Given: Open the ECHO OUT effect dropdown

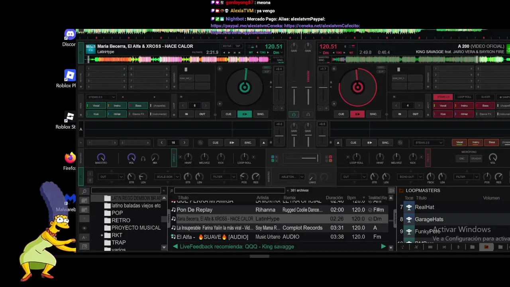Looking at the screenshot, I should click(410, 177).
